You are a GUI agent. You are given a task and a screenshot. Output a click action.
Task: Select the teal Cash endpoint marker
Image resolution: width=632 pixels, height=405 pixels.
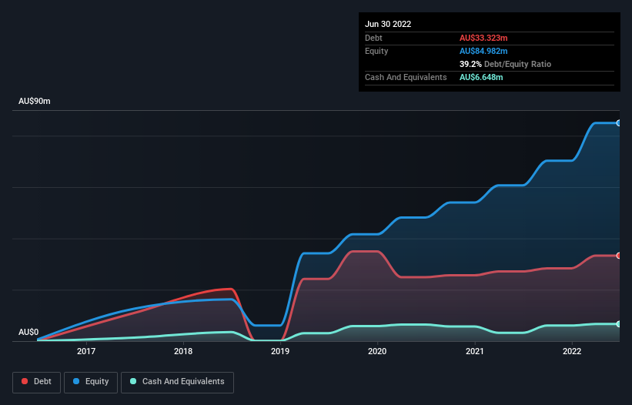pyautogui.click(x=618, y=324)
